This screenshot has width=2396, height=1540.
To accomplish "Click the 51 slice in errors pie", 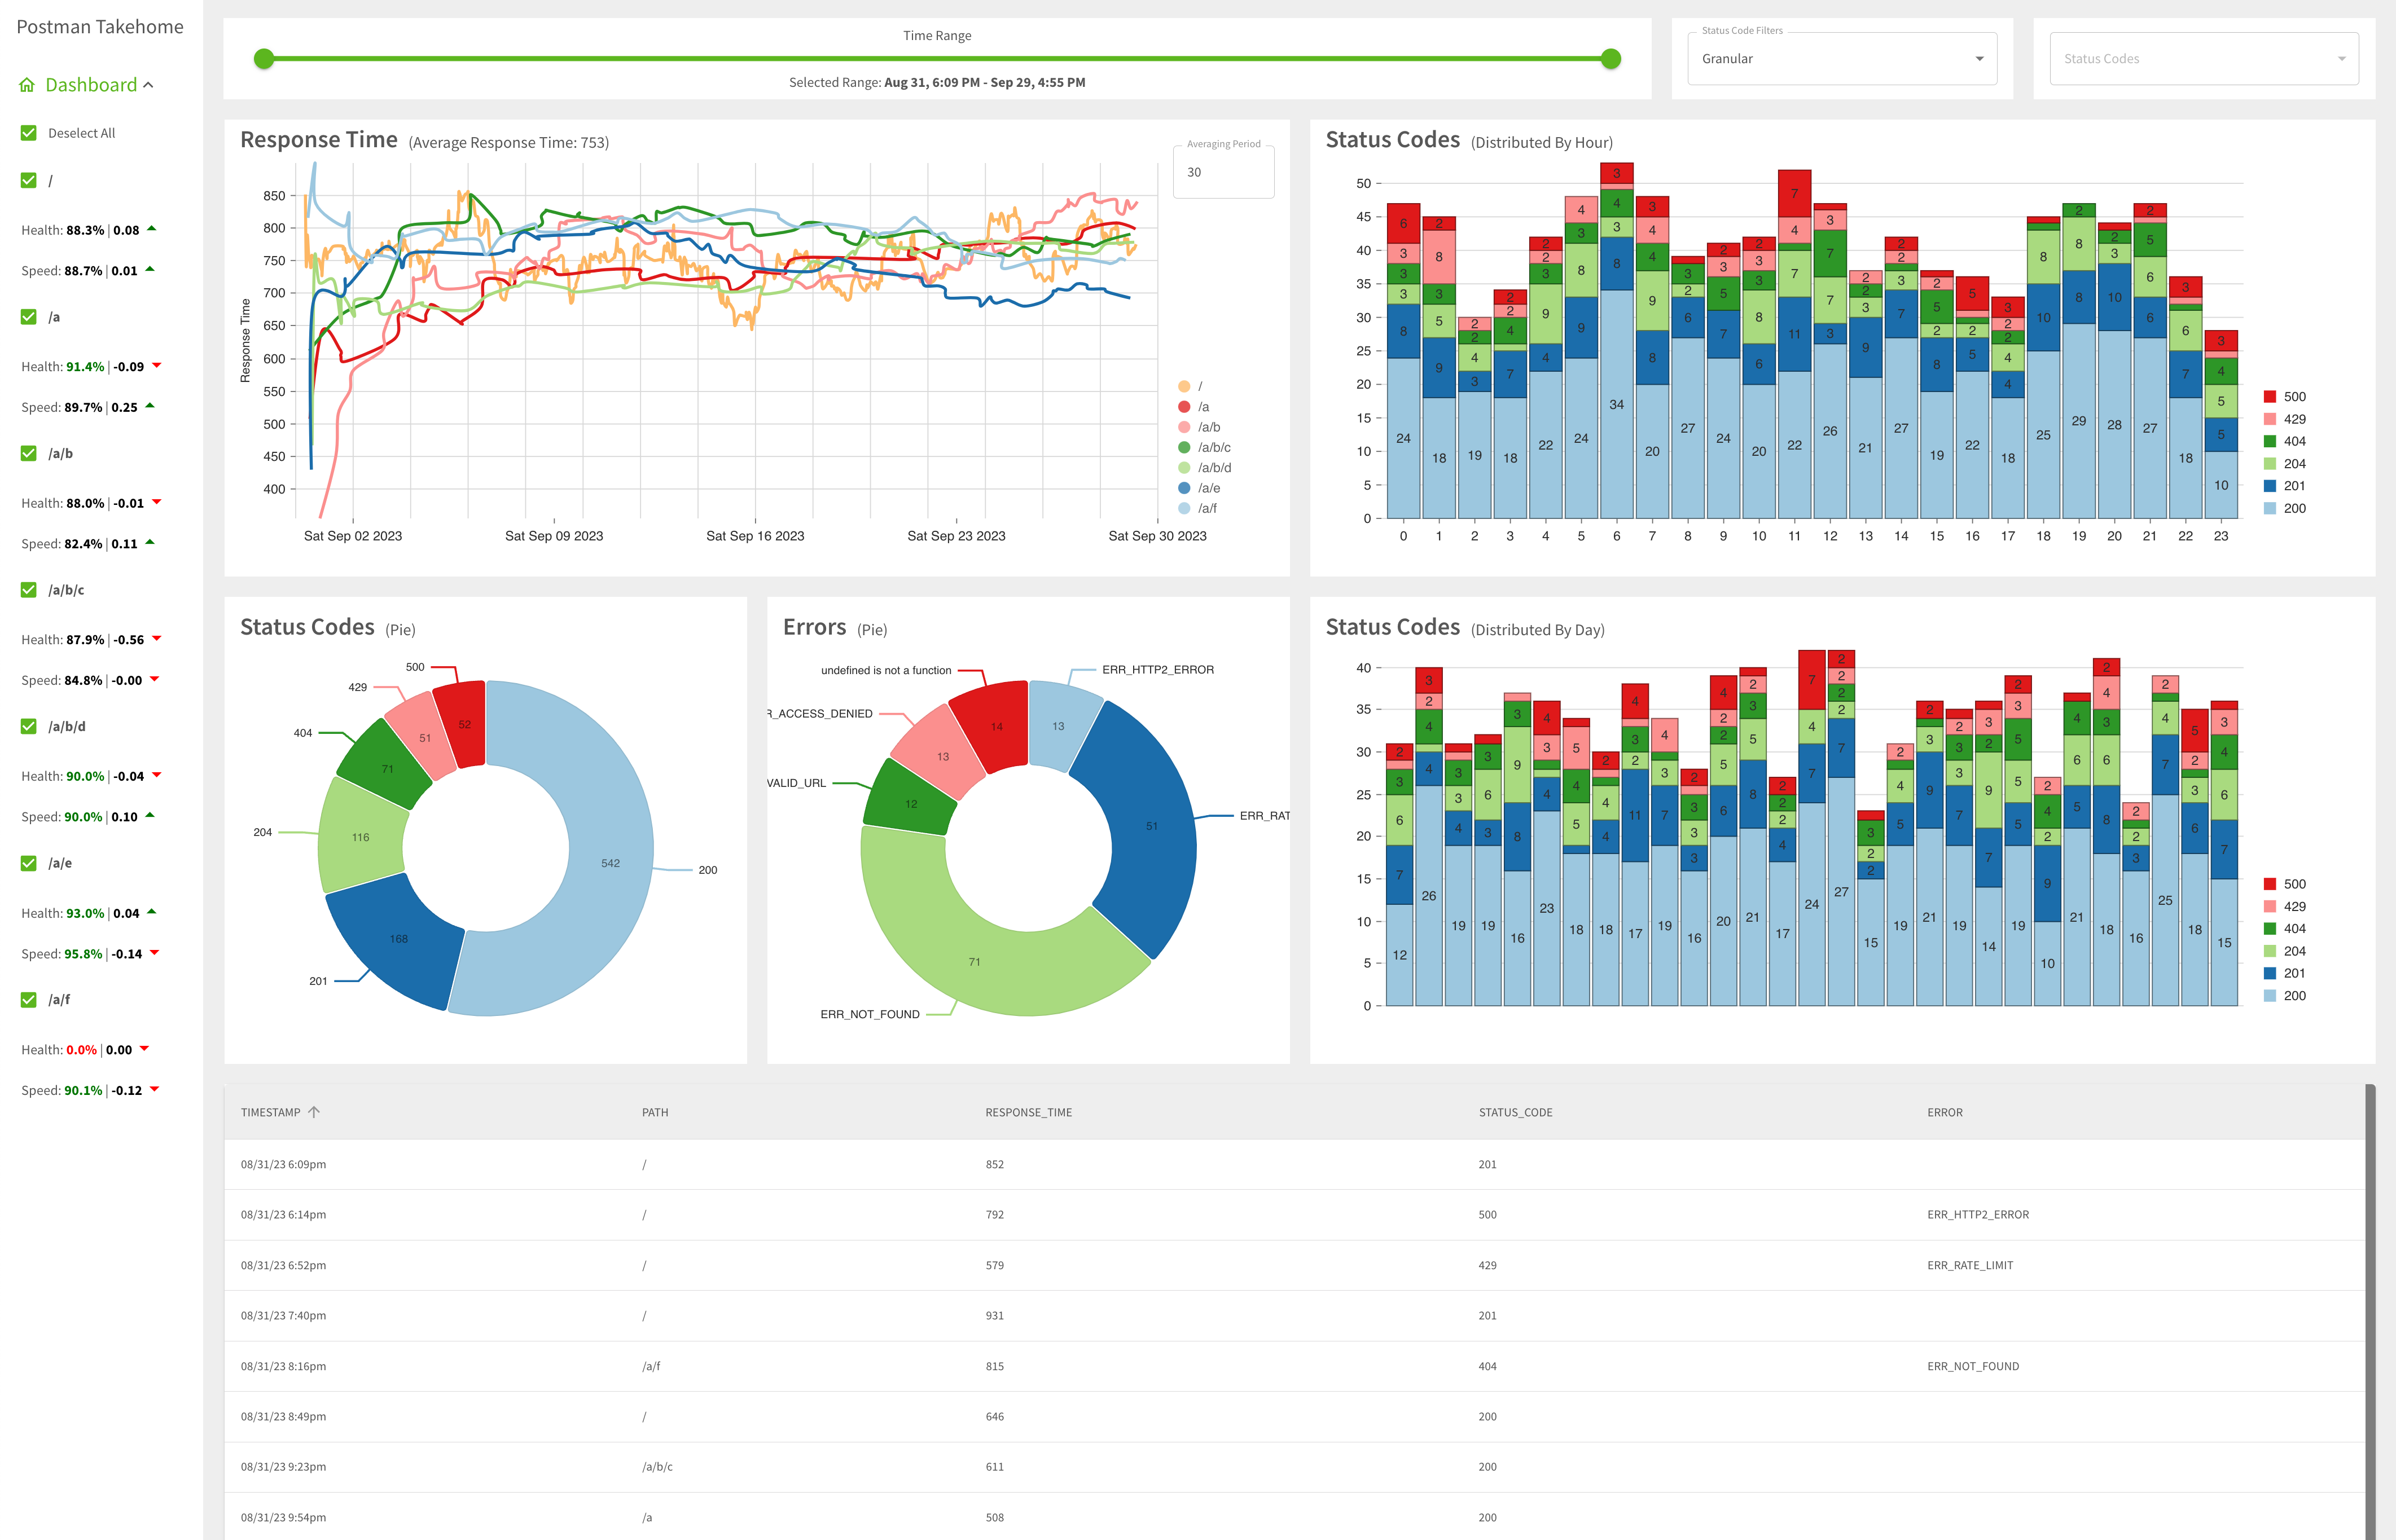I will (x=1152, y=826).
